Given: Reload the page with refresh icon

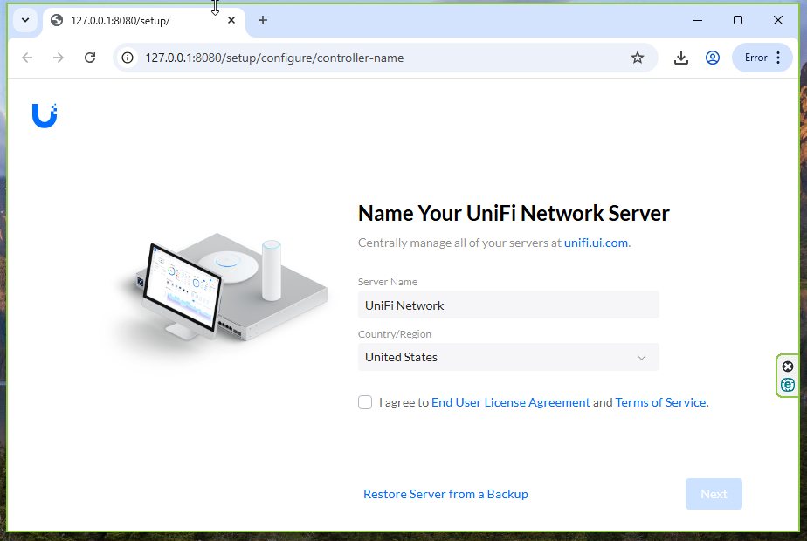Looking at the screenshot, I should 90,58.
